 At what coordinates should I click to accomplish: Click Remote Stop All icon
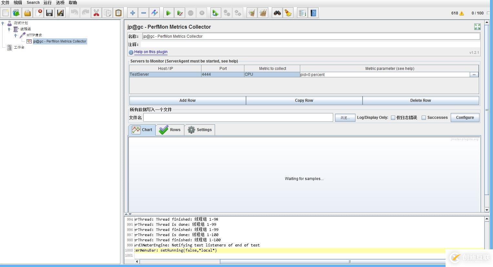pyautogui.click(x=238, y=13)
